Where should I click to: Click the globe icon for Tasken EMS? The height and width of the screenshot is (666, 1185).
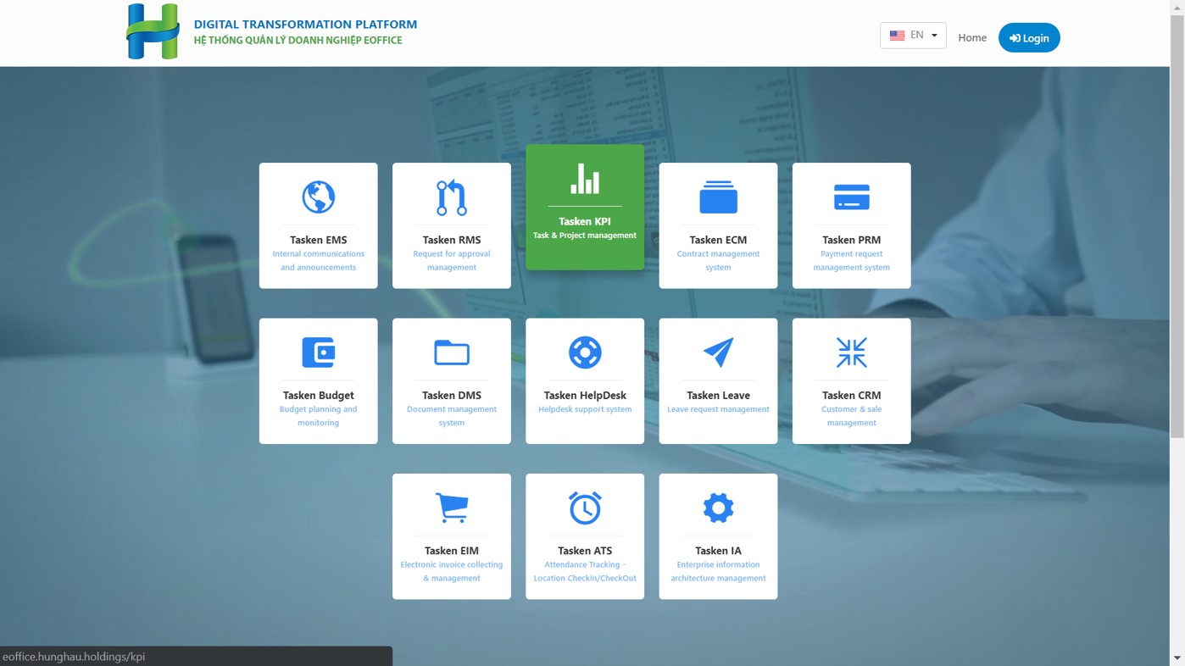[x=318, y=197]
